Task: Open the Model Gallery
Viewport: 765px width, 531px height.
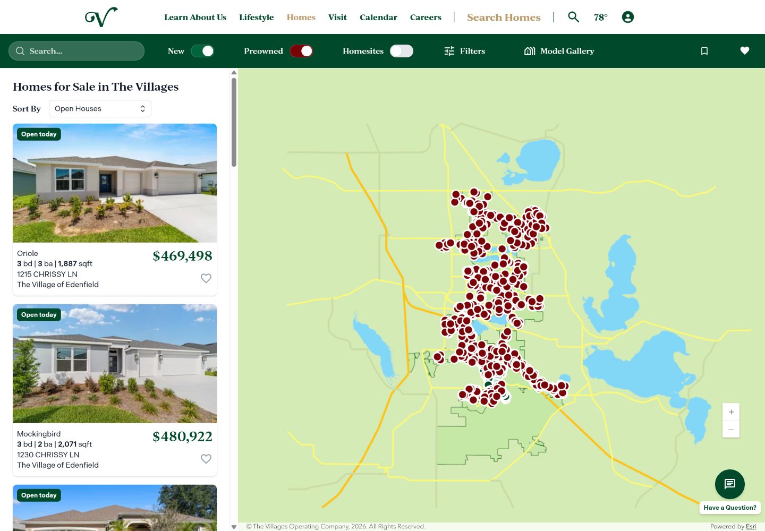Action: click(559, 51)
